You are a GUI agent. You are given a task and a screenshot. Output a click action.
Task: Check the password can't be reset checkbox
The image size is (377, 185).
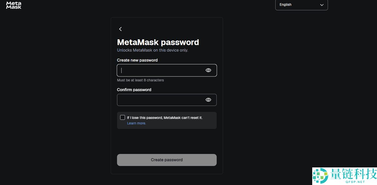(123, 117)
